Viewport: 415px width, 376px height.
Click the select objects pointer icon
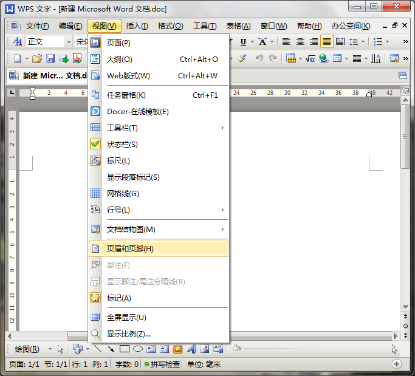60,349
